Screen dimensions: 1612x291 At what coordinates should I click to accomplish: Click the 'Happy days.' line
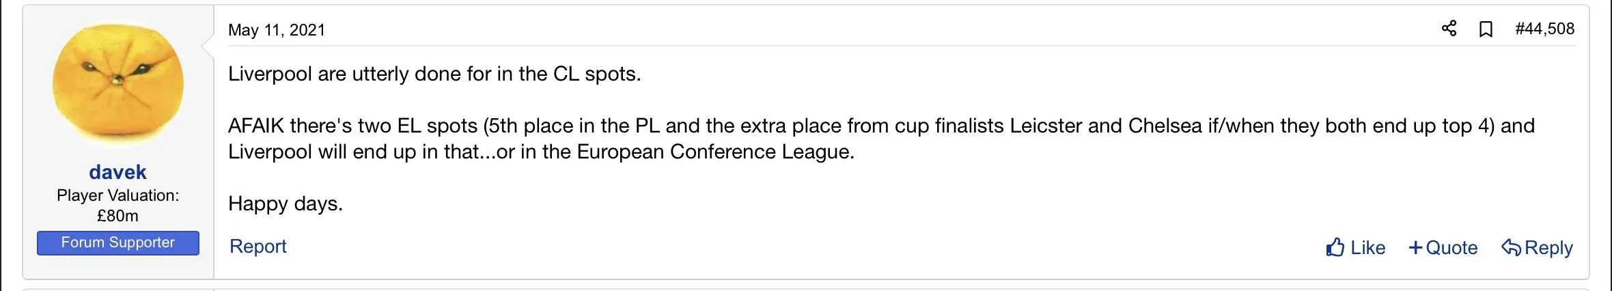click(286, 204)
